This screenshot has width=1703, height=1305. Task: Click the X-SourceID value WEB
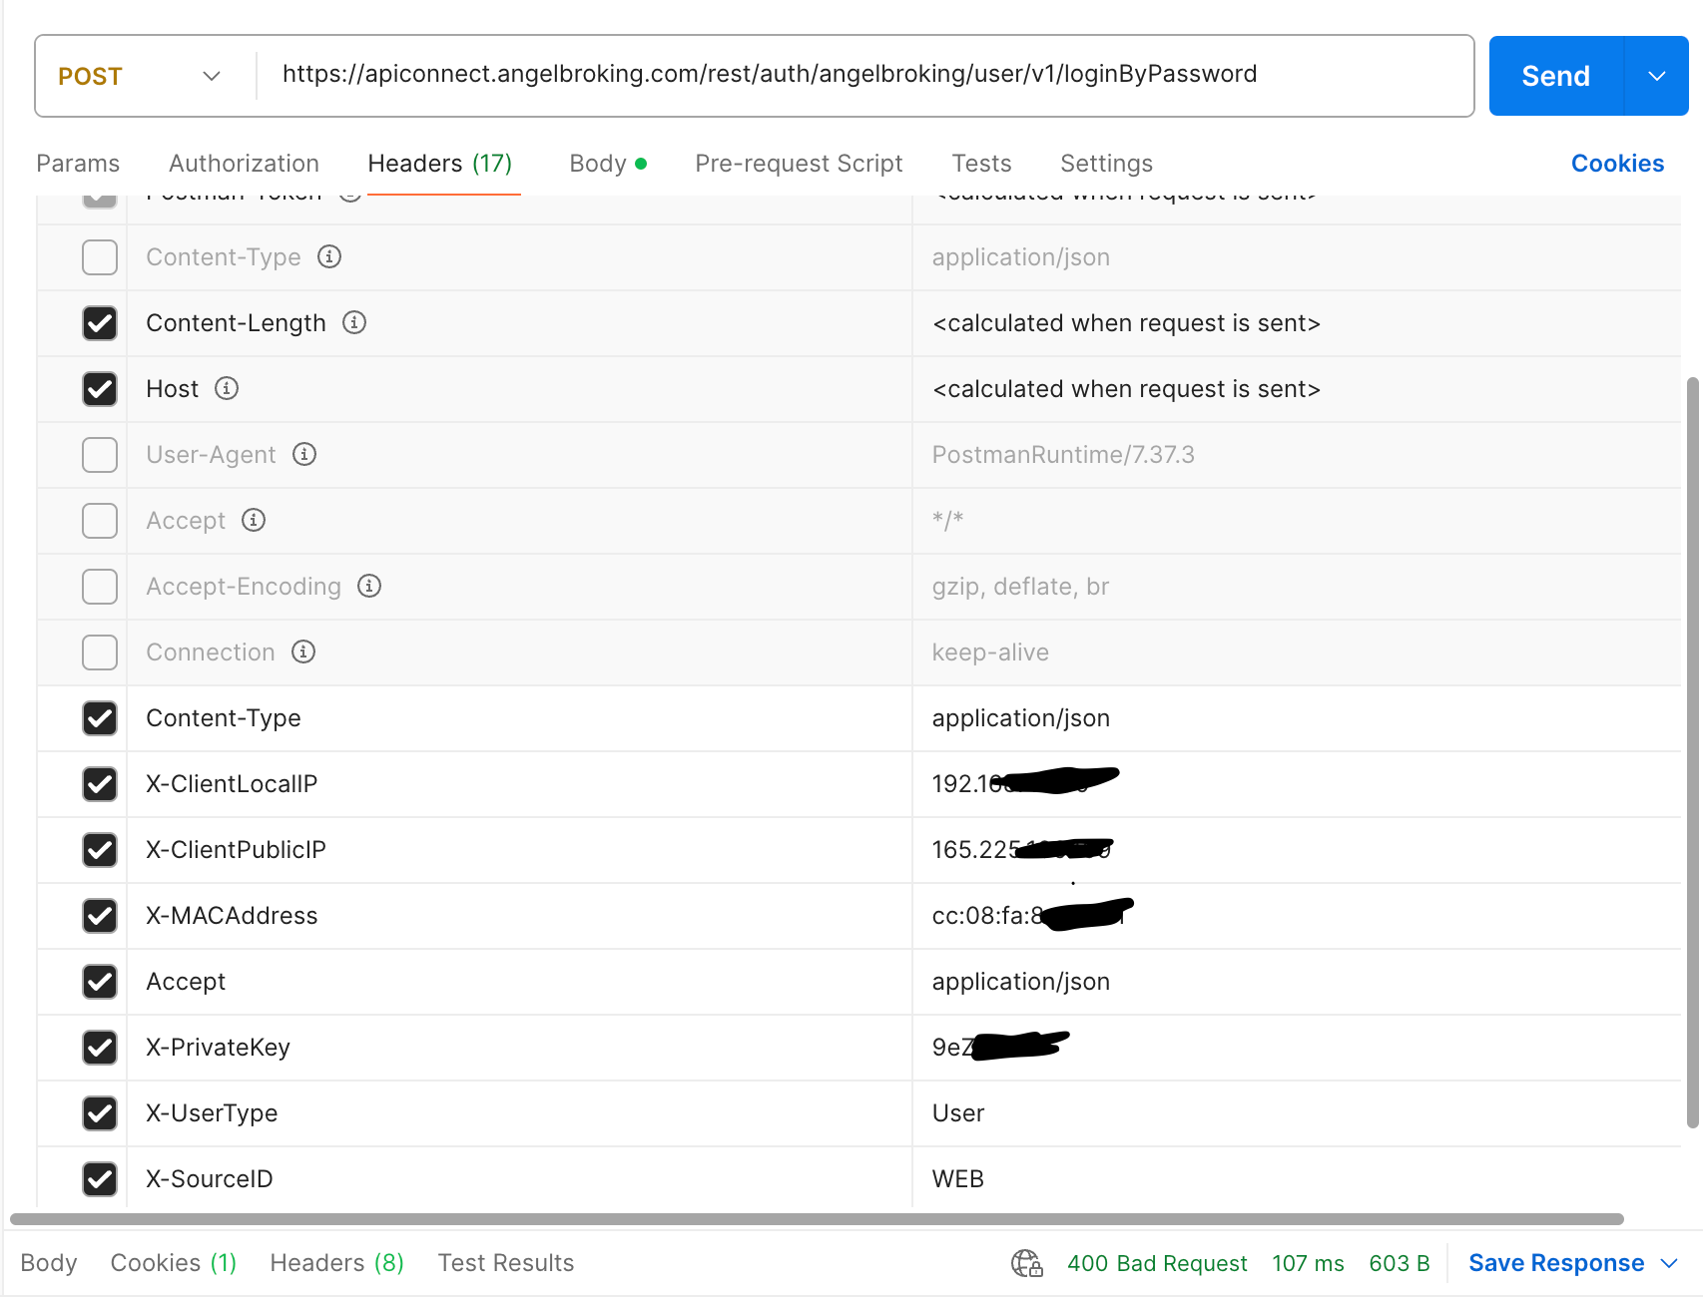(958, 1179)
